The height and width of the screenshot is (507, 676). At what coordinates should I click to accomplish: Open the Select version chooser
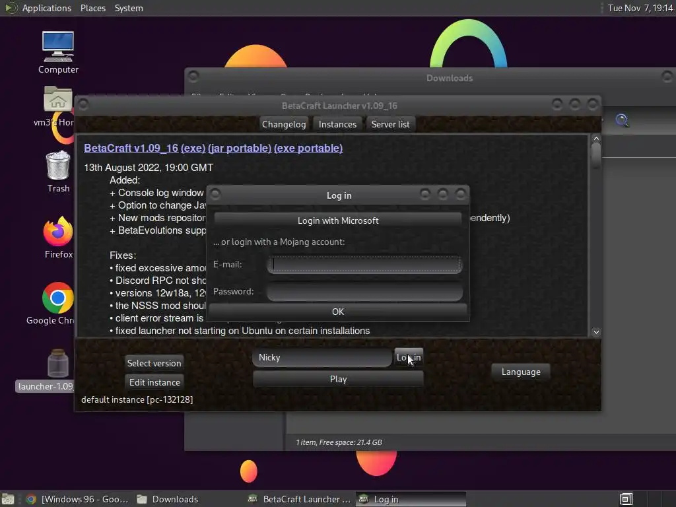pyautogui.click(x=154, y=363)
